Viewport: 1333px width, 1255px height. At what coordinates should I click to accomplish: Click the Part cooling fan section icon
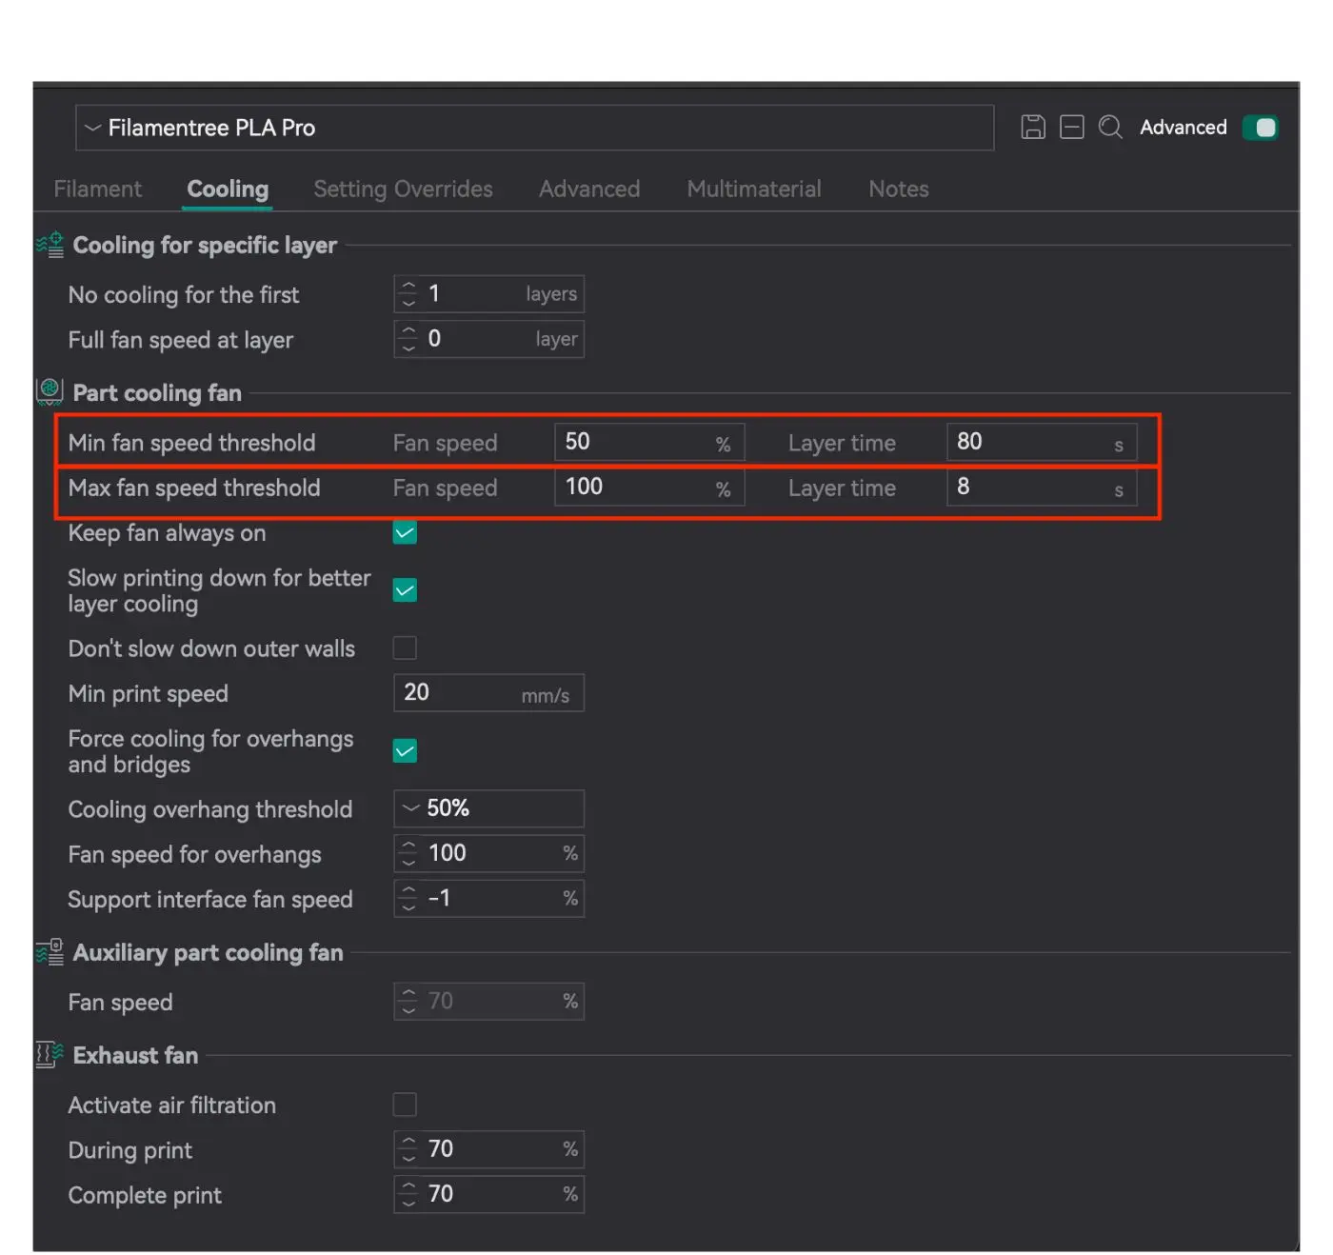pyautogui.click(x=50, y=392)
